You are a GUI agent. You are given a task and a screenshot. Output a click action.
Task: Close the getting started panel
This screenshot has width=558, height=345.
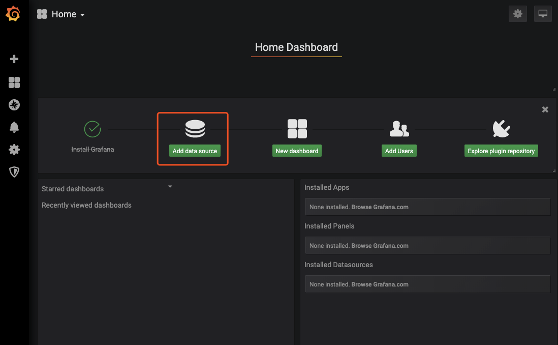click(x=545, y=109)
